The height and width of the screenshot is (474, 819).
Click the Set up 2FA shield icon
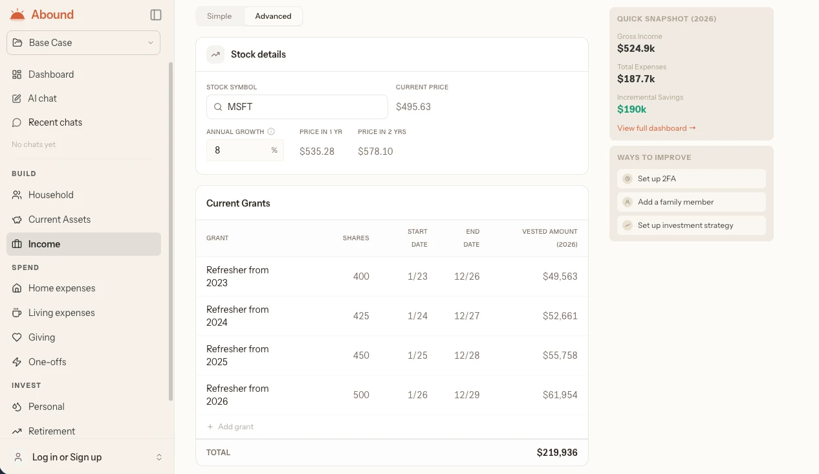coord(628,179)
